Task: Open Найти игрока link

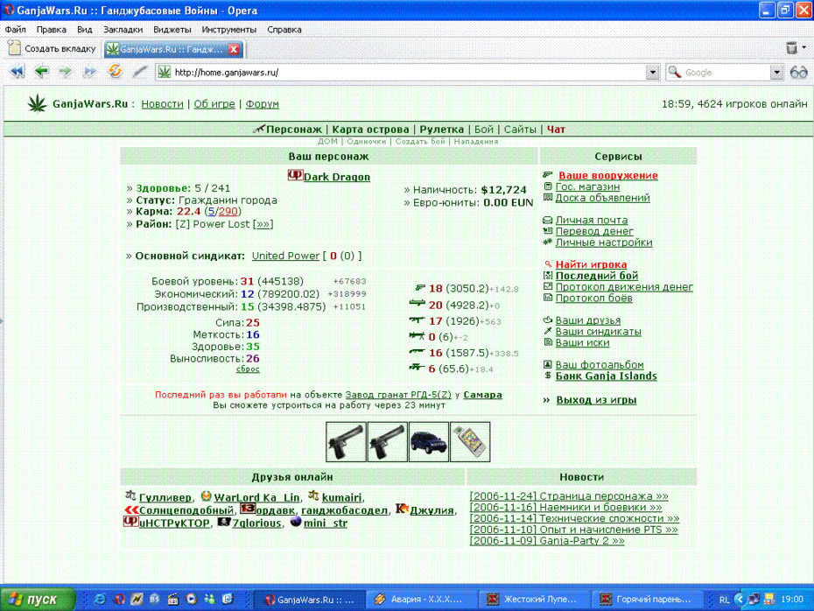Action: (x=592, y=264)
